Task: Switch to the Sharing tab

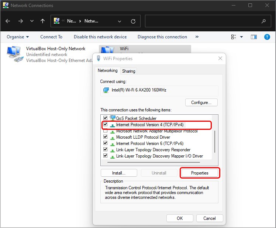Action: [129, 71]
